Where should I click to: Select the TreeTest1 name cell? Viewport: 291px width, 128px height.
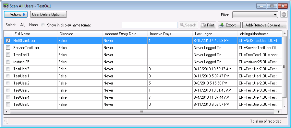[x=35, y=55]
